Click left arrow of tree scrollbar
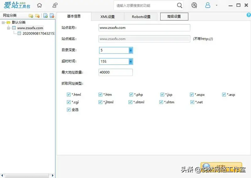Screen dimensions: 251x178 point(2,176)
